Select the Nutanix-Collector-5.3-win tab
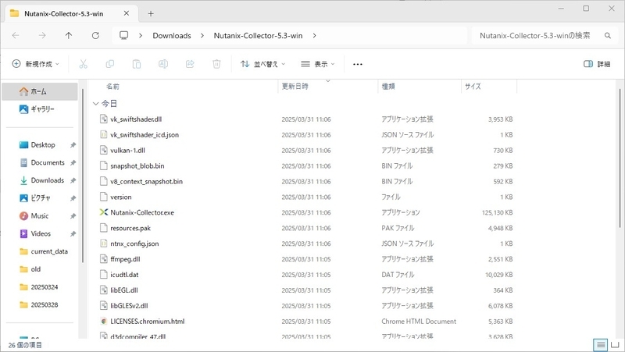Screen dimensions: 625x352 point(71,13)
